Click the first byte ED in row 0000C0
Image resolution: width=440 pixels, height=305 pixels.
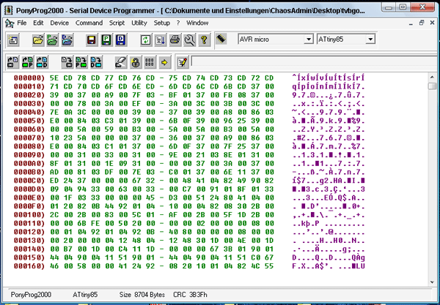pyautogui.click(x=54, y=181)
